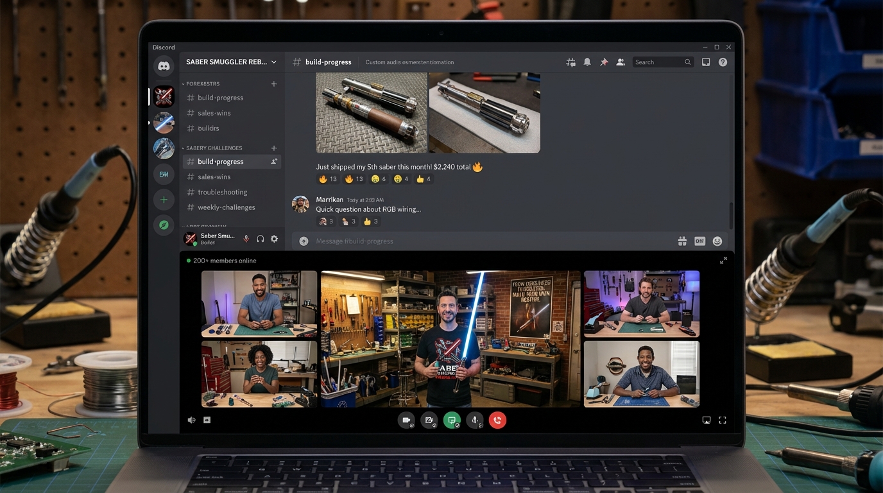883x493 pixels.
Task: Click the Marrikan username
Action: coord(330,200)
